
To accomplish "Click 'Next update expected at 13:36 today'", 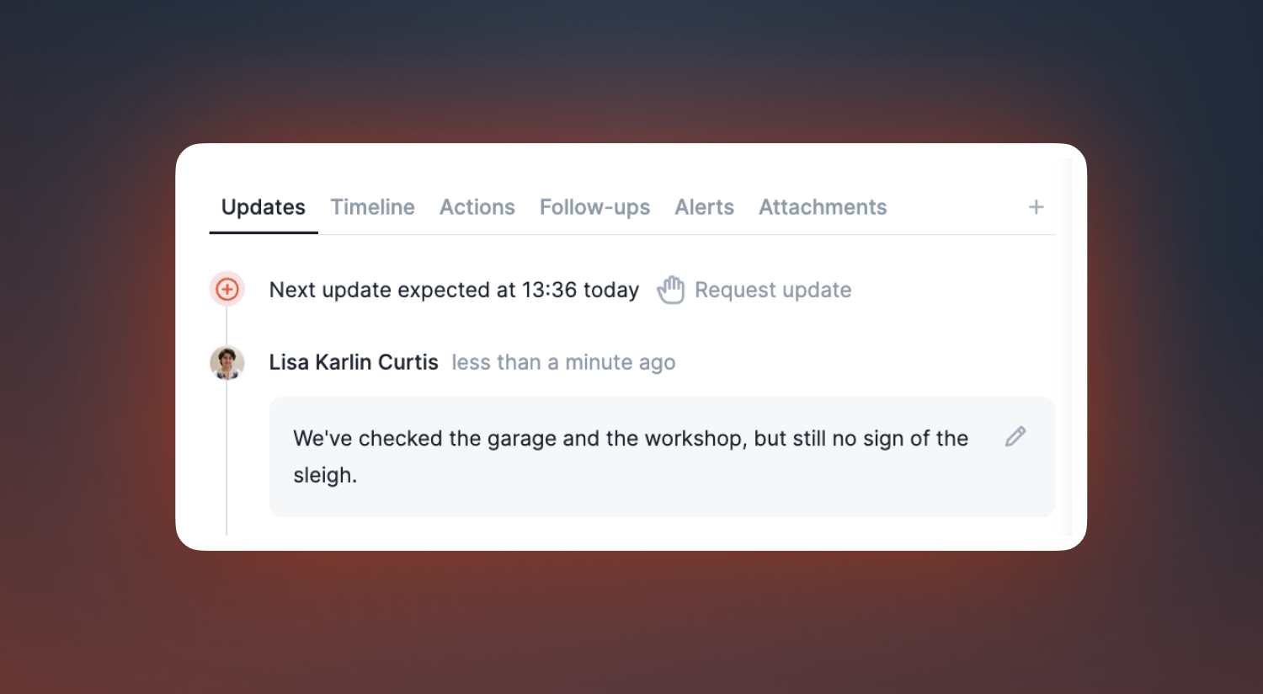I will [x=454, y=290].
